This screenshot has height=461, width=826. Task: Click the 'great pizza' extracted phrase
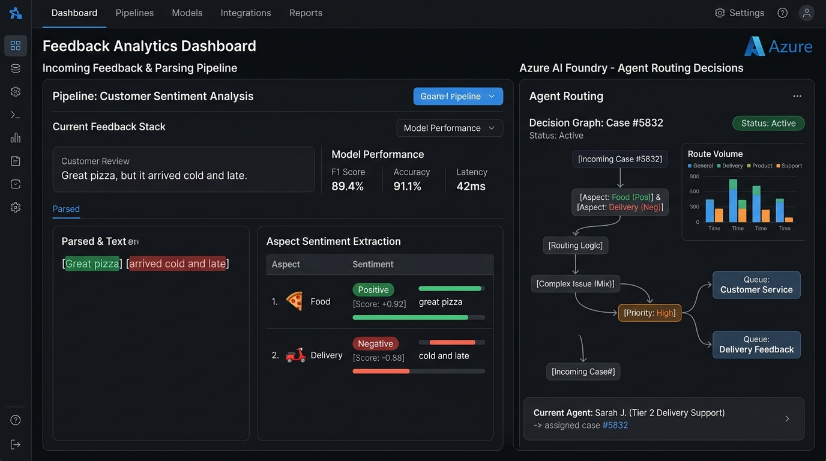coord(441,302)
